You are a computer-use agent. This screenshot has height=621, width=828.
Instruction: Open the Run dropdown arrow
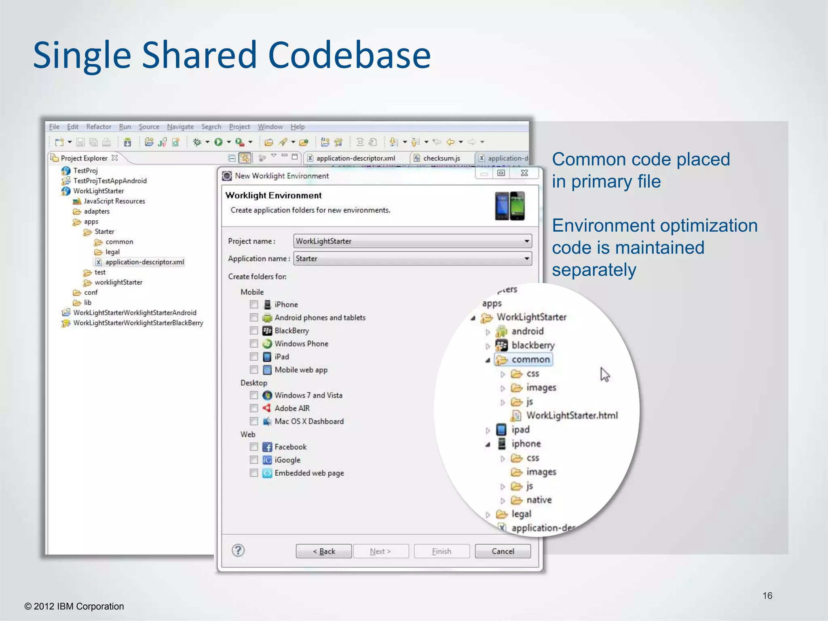(x=228, y=142)
